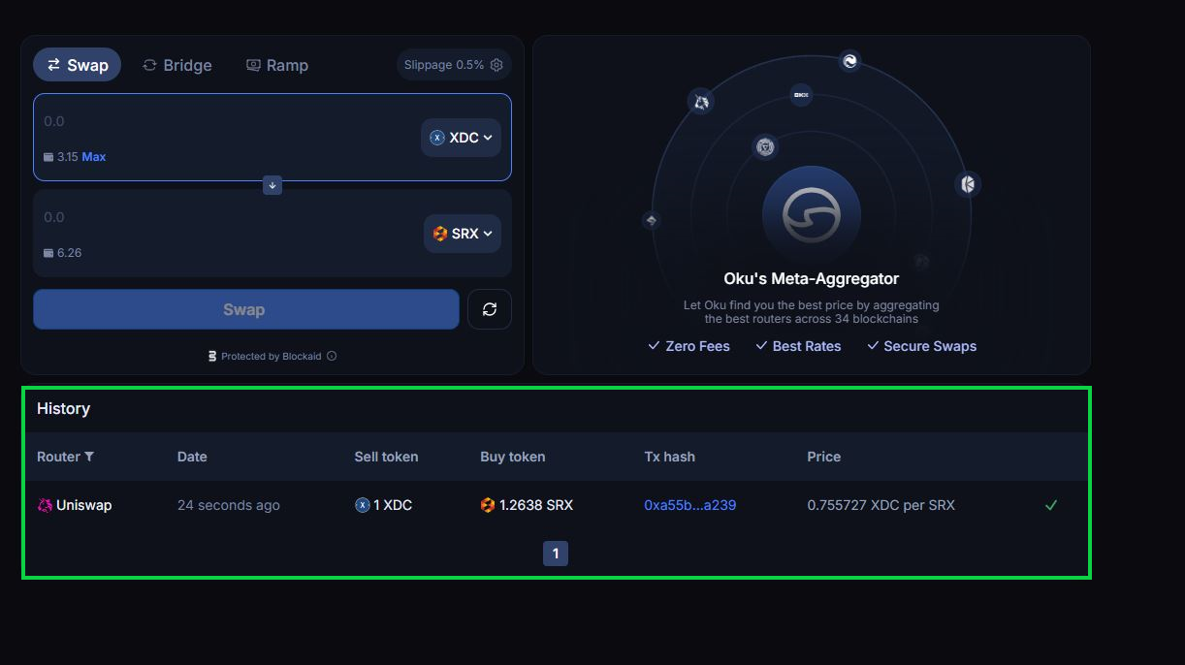1185x665 pixels.
Task: Open the XDC token selector dropdown
Action: [x=461, y=138]
